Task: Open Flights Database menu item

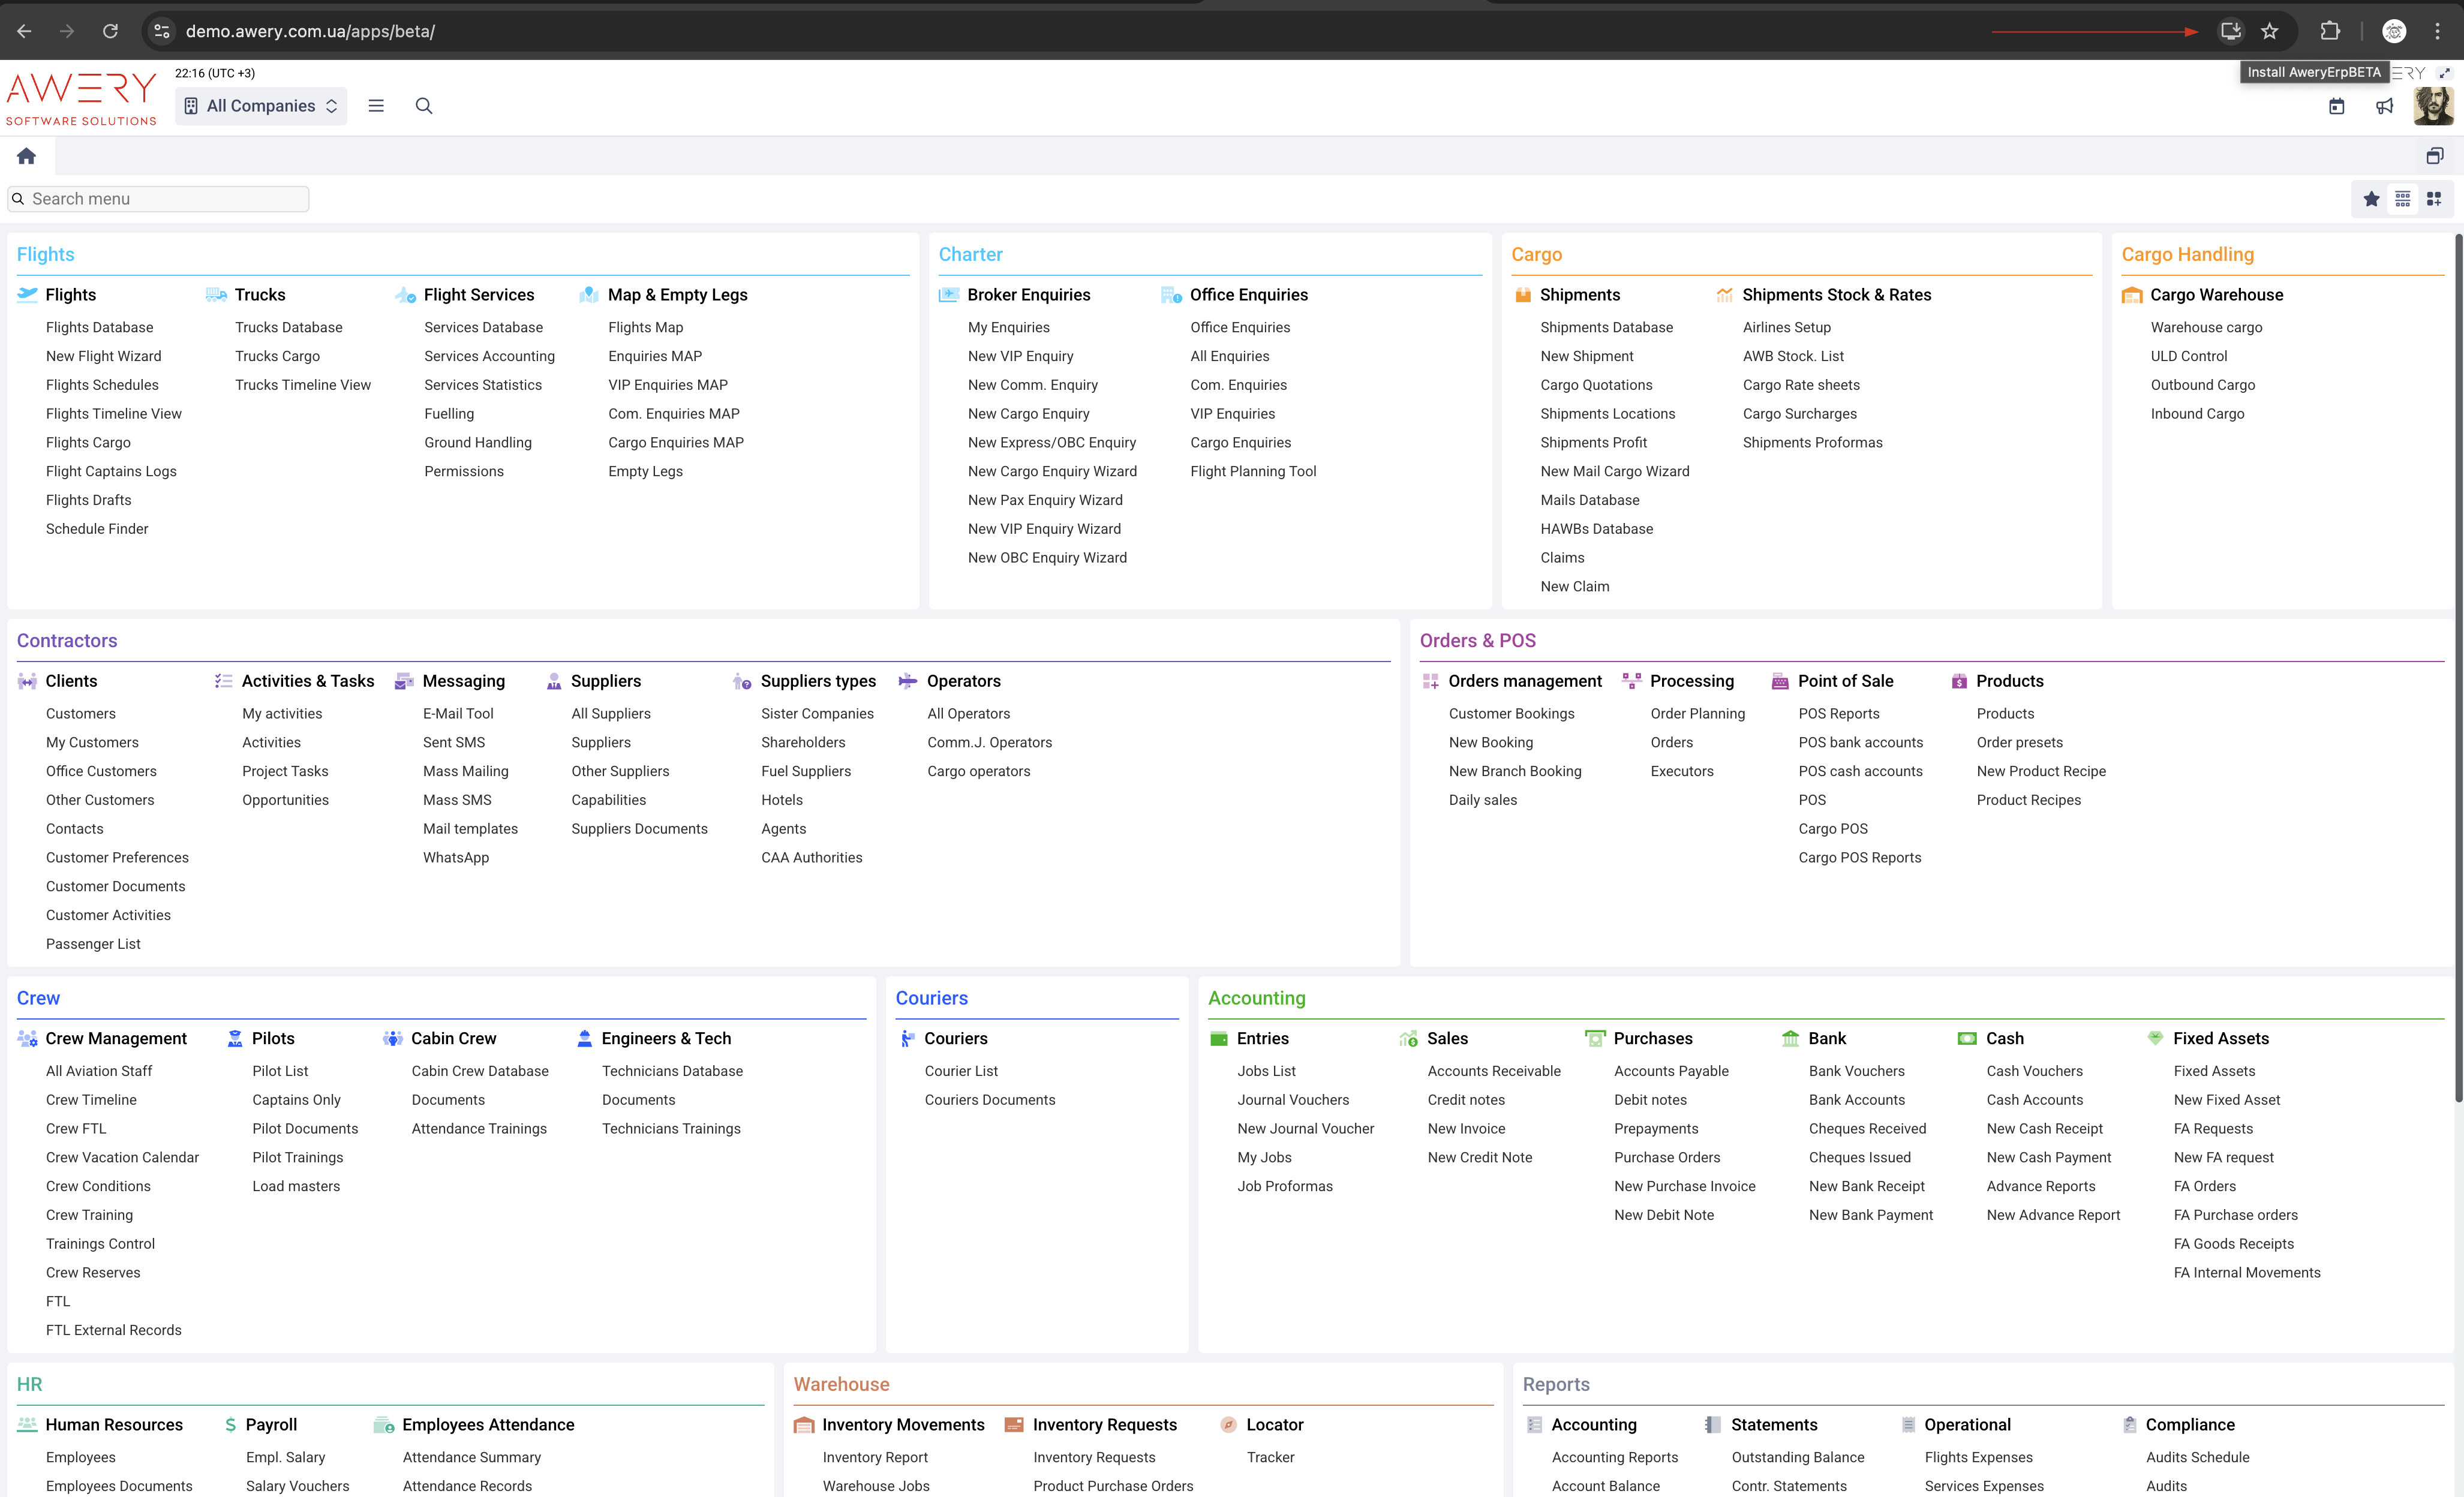Action: pyautogui.click(x=99, y=327)
